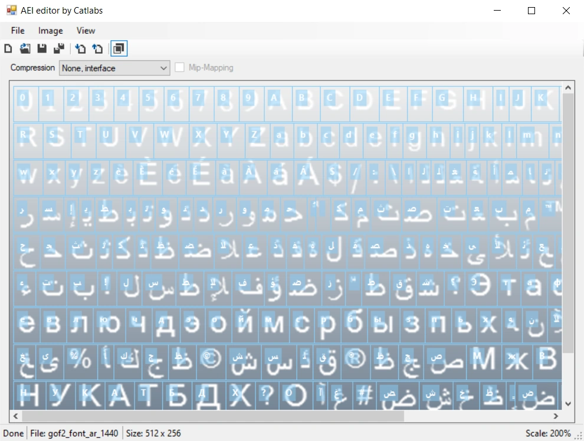Toggle the texture overlay squares icon

click(119, 48)
